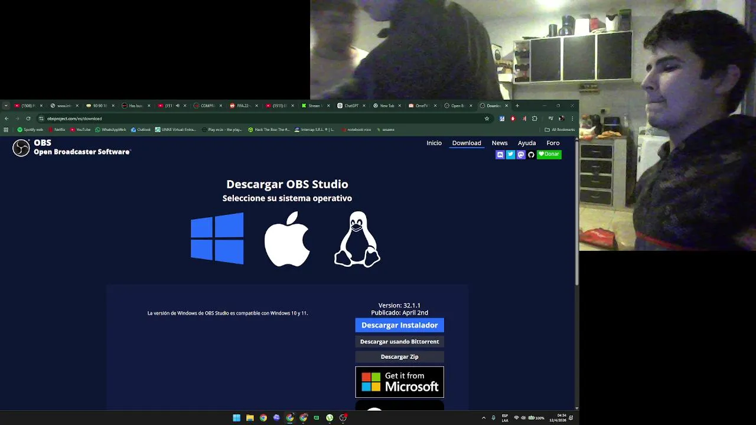Open the Ayuda nav item
Screen dimensions: 756x425
(x=527, y=143)
